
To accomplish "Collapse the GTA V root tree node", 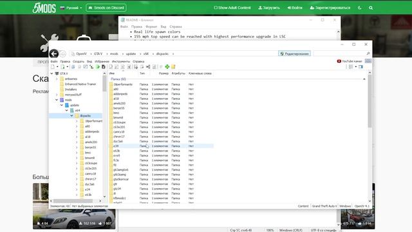I will point(51,73).
